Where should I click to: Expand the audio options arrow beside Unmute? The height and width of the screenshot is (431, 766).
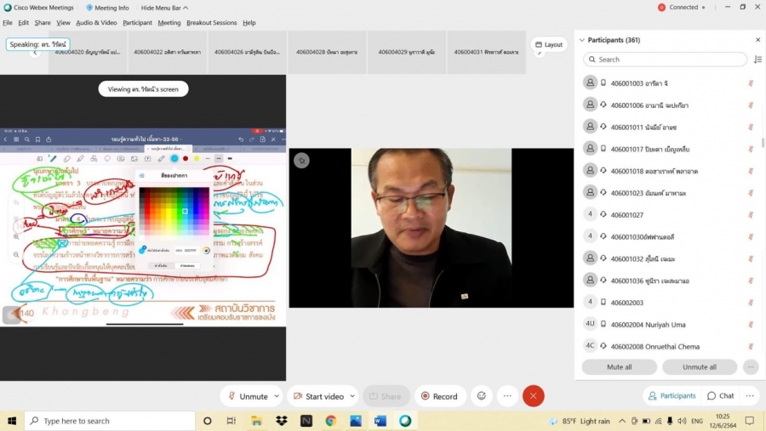pos(276,396)
